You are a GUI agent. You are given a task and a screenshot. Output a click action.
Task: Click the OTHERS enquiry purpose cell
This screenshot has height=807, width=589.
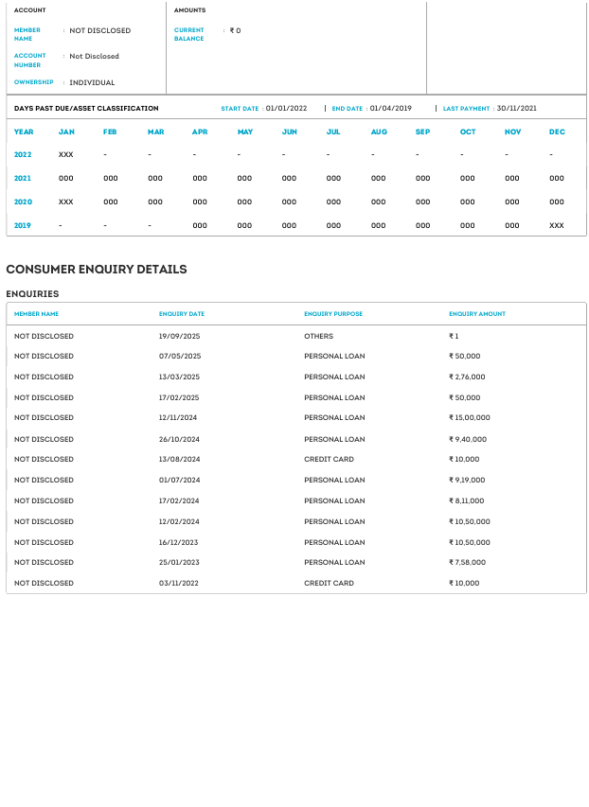(318, 336)
